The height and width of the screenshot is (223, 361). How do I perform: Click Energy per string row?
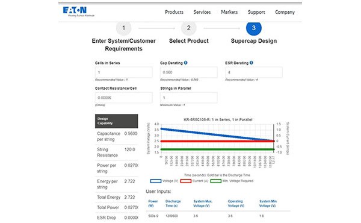point(117,184)
